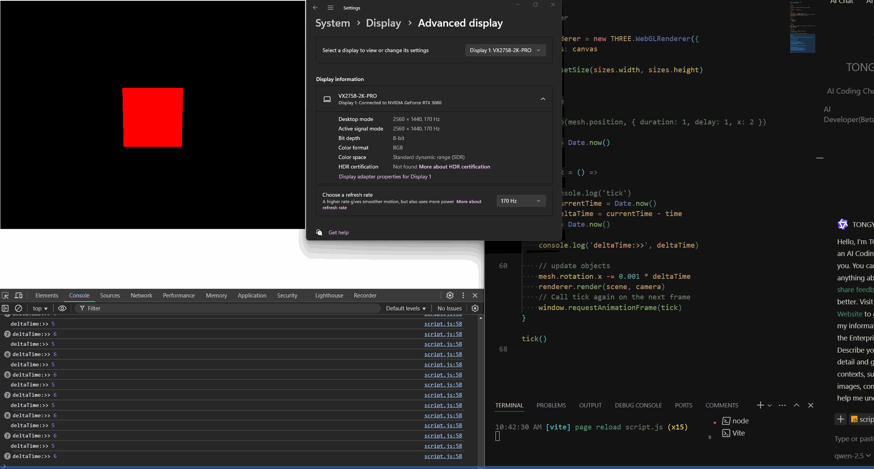Image resolution: width=874 pixels, height=469 pixels.
Task: Toggle the device toolbar icon
Action: click(18, 296)
